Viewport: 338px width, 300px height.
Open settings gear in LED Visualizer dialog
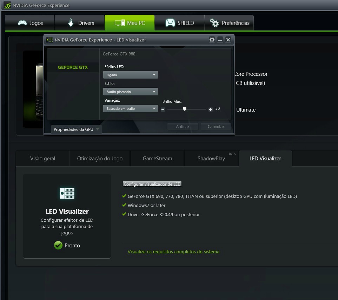212,40
